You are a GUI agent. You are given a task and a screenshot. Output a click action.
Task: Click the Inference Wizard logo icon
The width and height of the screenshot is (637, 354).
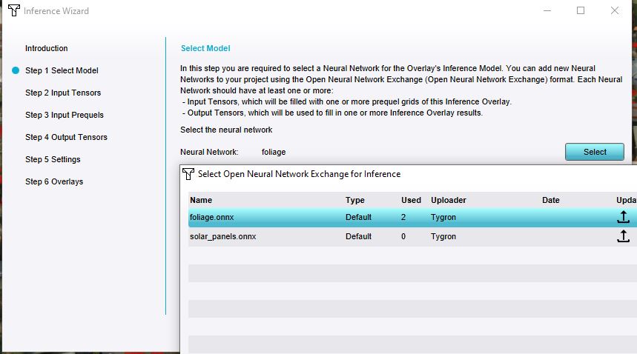click(13, 11)
